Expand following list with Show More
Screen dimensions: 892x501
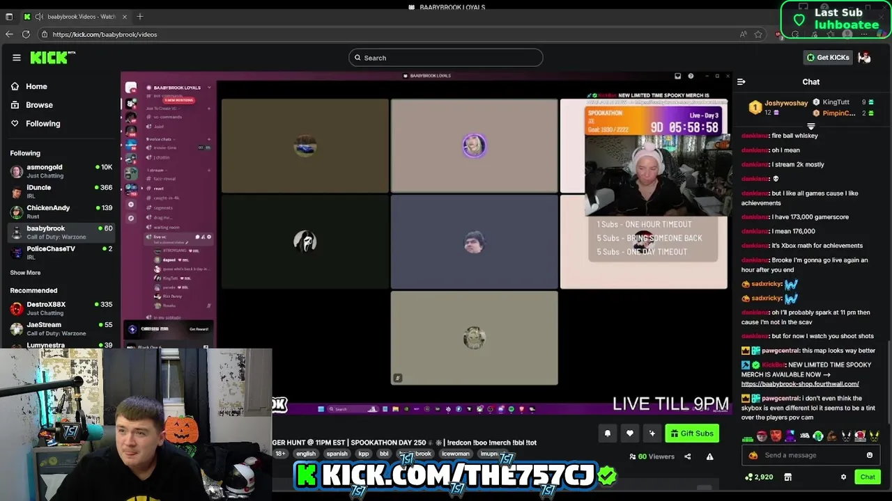(x=25, y=273)
